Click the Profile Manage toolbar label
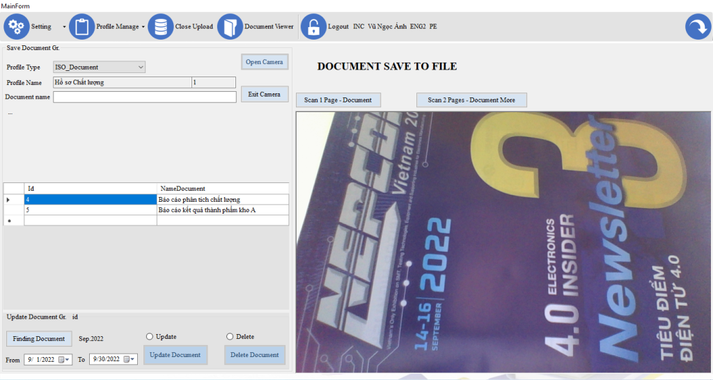Image resolution: width=713 pixels, height=380 pixels. tap(117, 26)
